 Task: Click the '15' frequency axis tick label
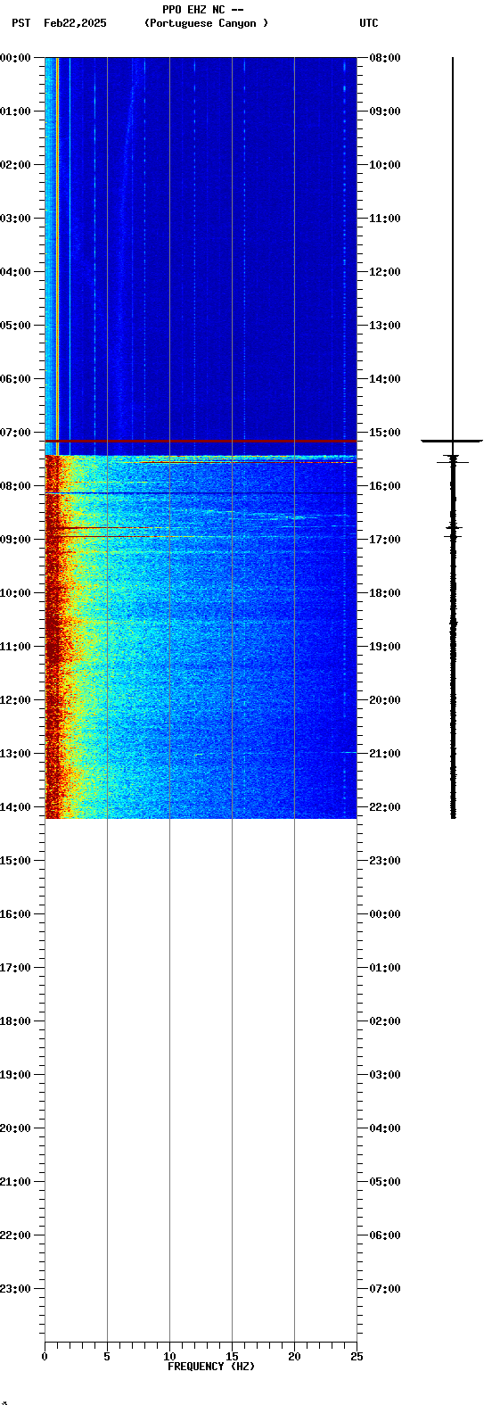coord(232,1357)
